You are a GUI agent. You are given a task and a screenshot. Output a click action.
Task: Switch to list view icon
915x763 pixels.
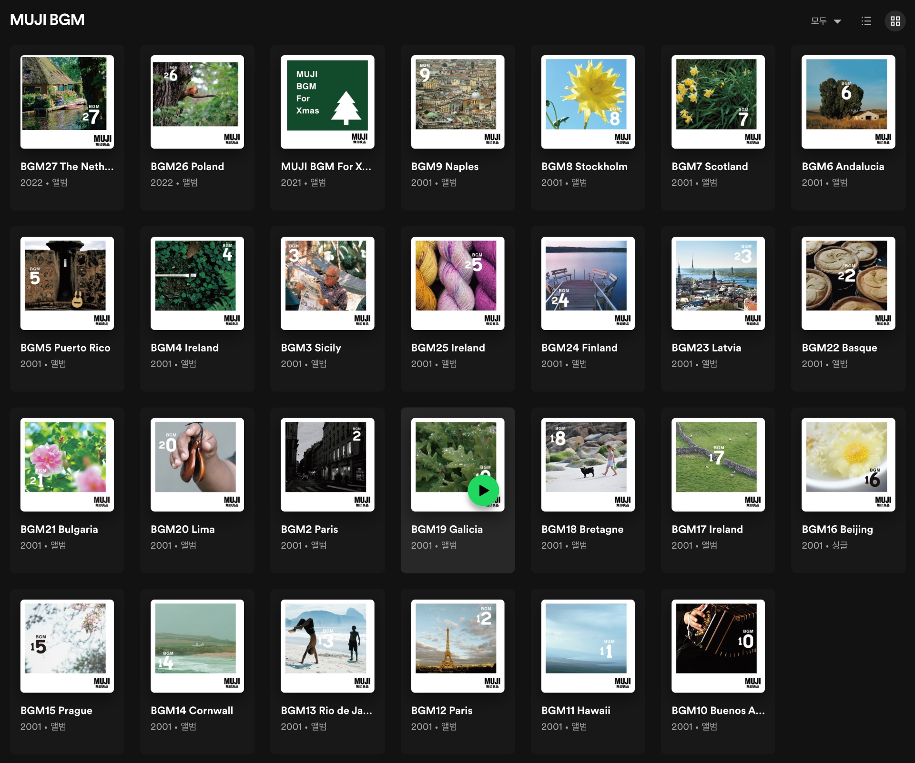[x=866, y=21]
